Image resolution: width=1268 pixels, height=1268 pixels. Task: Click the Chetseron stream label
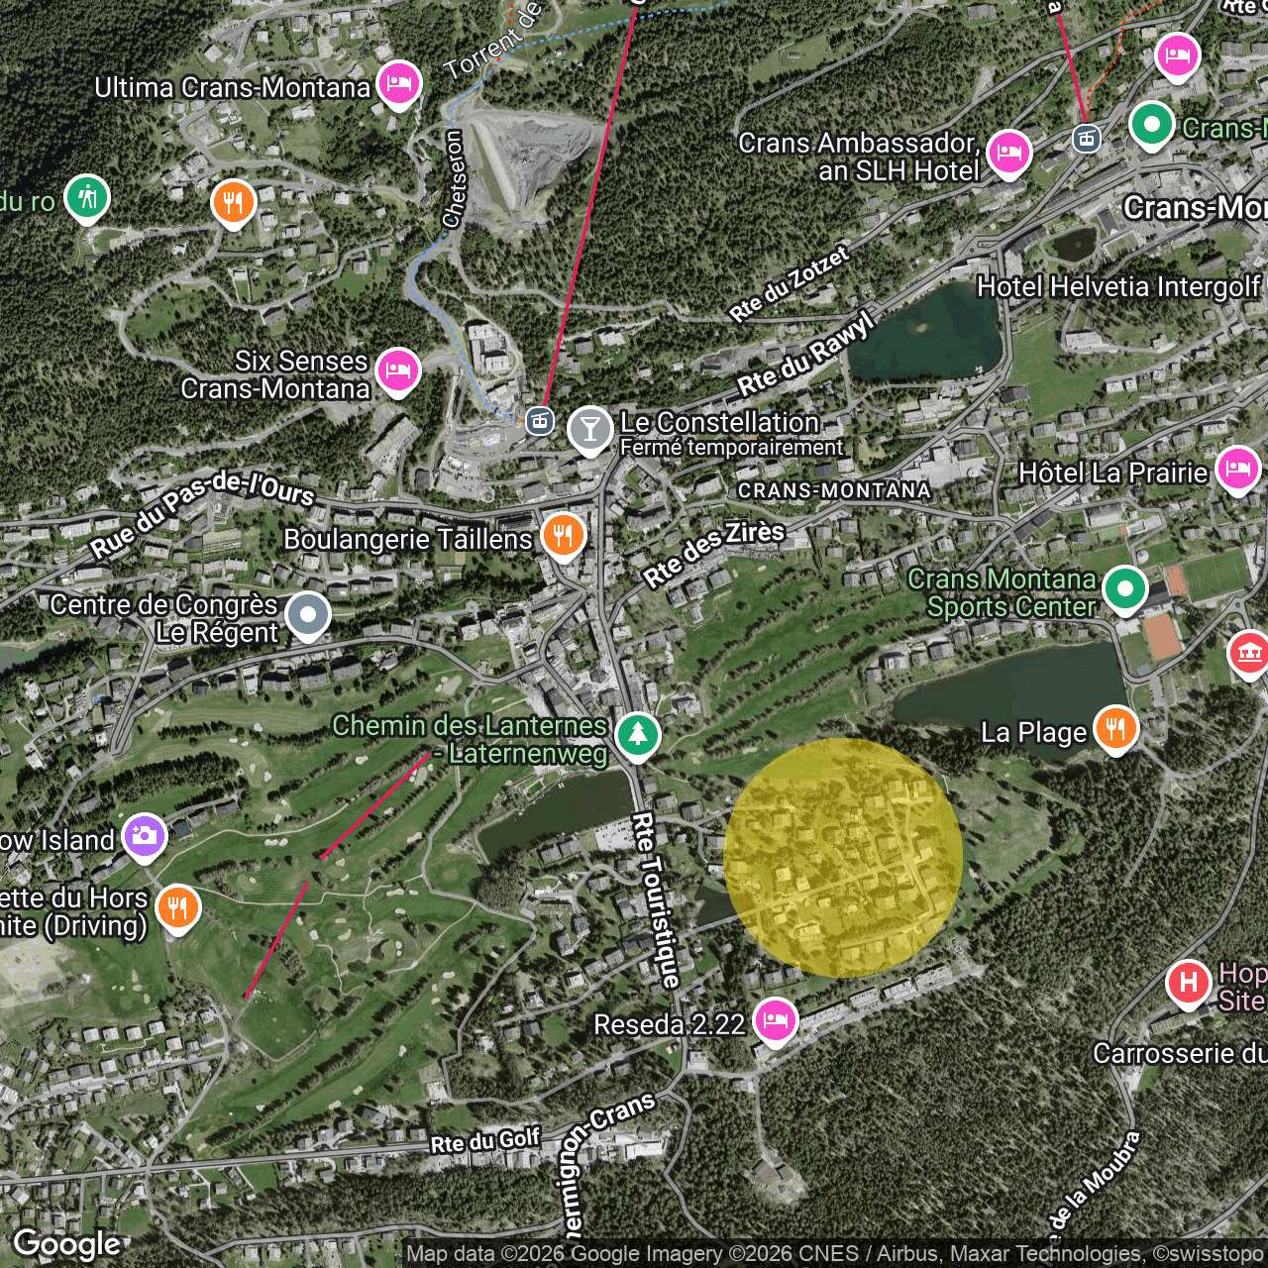coord(453,179)
